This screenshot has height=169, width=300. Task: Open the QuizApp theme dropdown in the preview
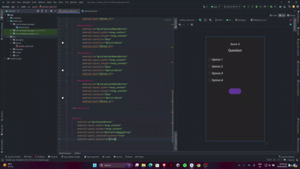tap(241, 20)
